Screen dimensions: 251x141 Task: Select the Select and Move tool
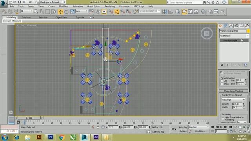tap(60, 12)
